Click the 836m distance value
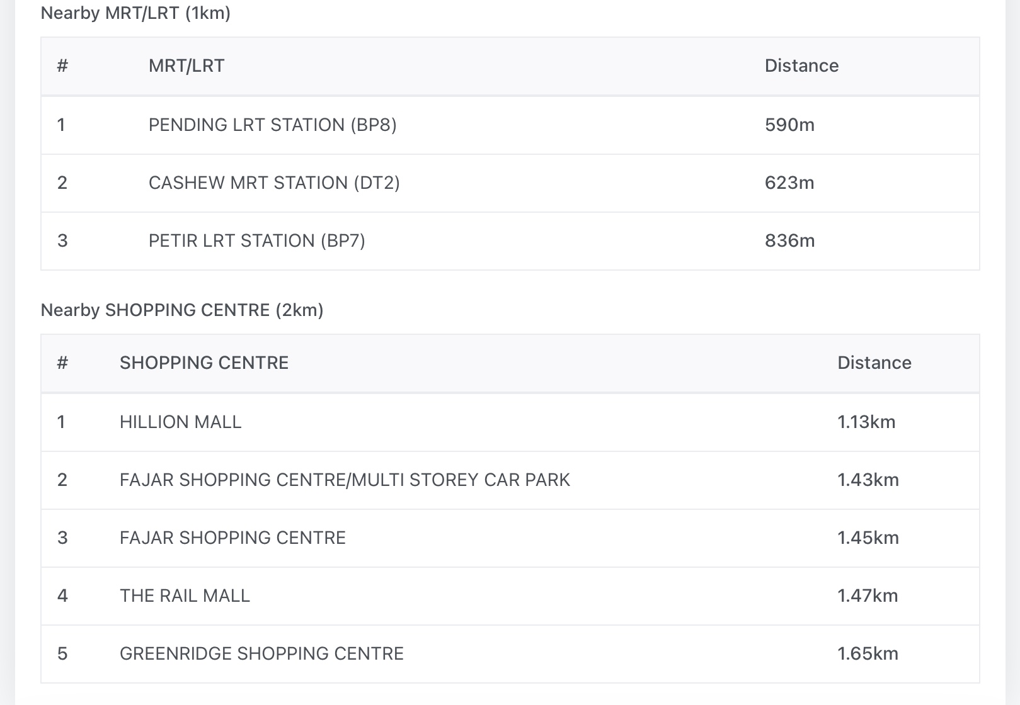 tap(789, 240)
